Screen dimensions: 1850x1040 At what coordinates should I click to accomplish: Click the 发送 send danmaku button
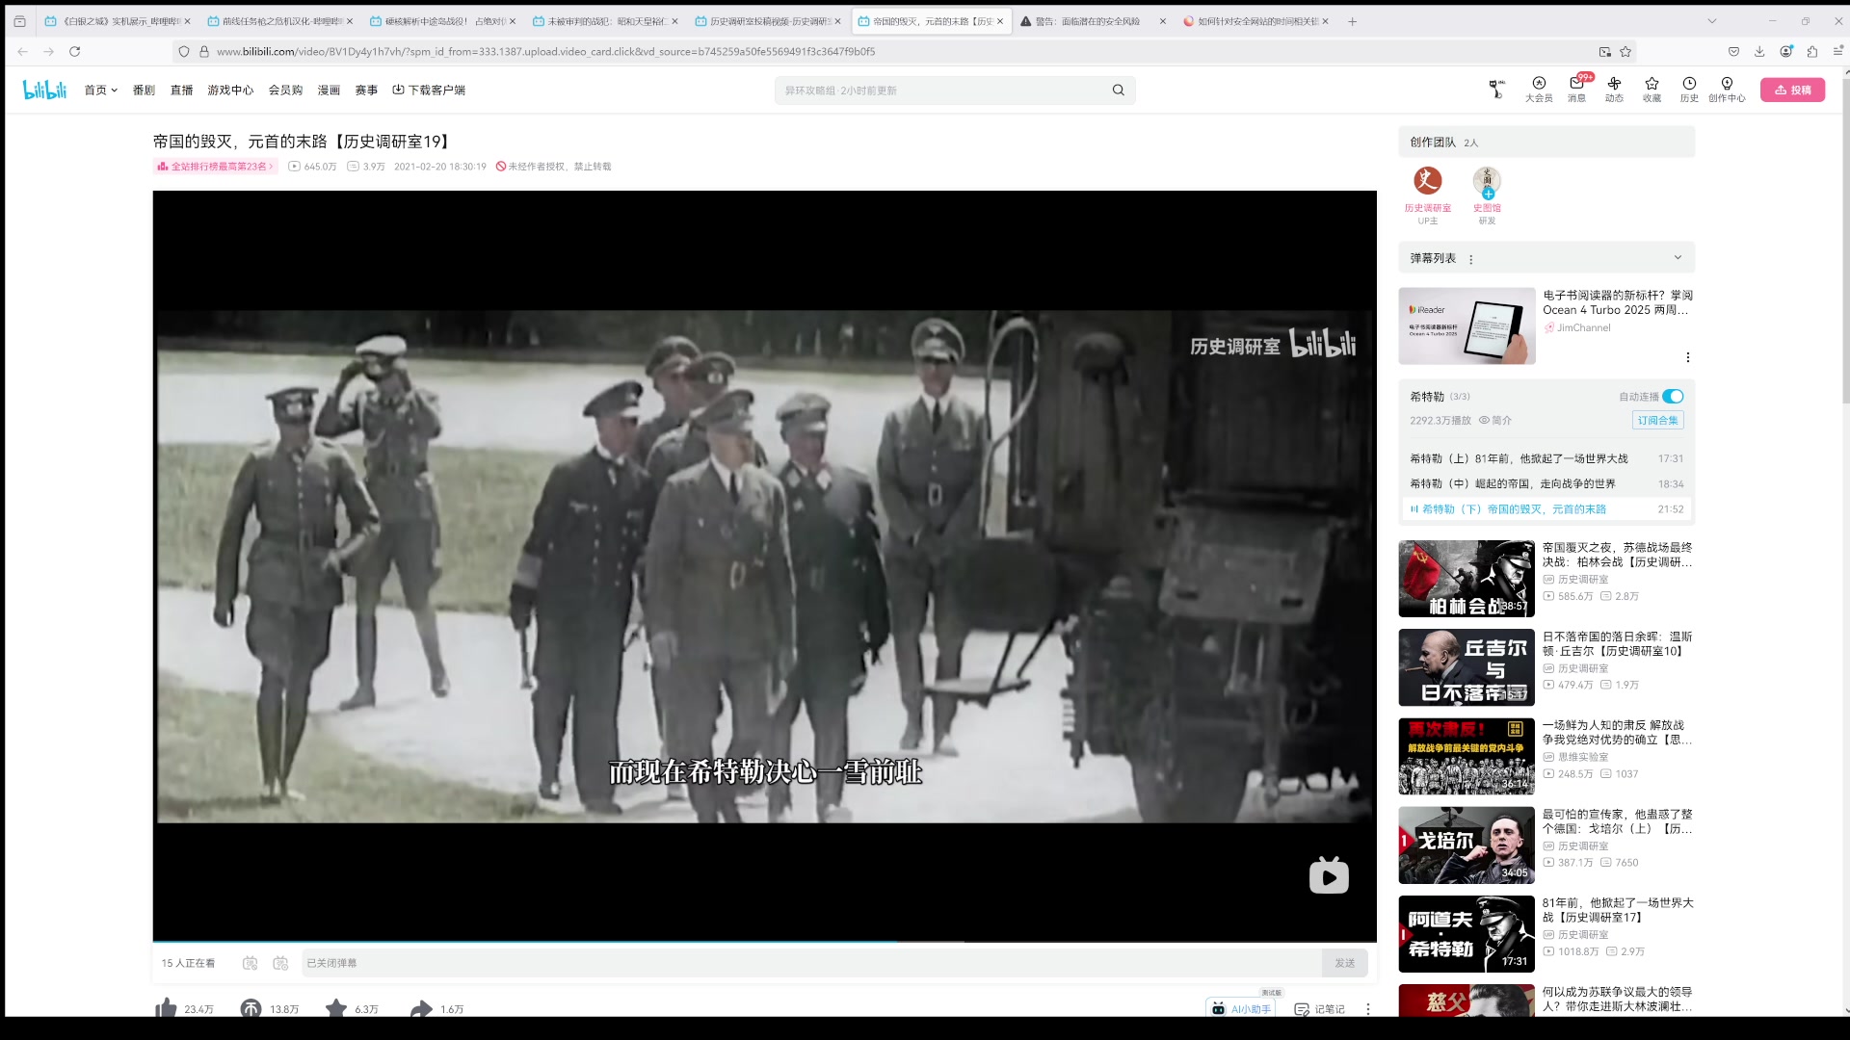(1344, 963)
